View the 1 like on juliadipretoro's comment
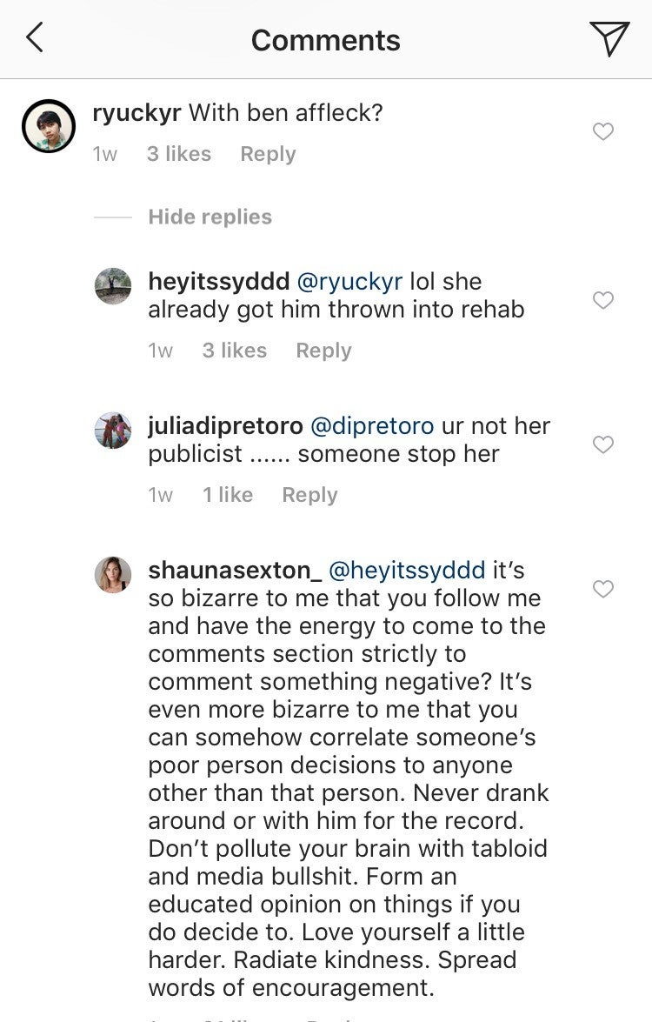The width and height of the screenshot is (652, 1022). 227,495
